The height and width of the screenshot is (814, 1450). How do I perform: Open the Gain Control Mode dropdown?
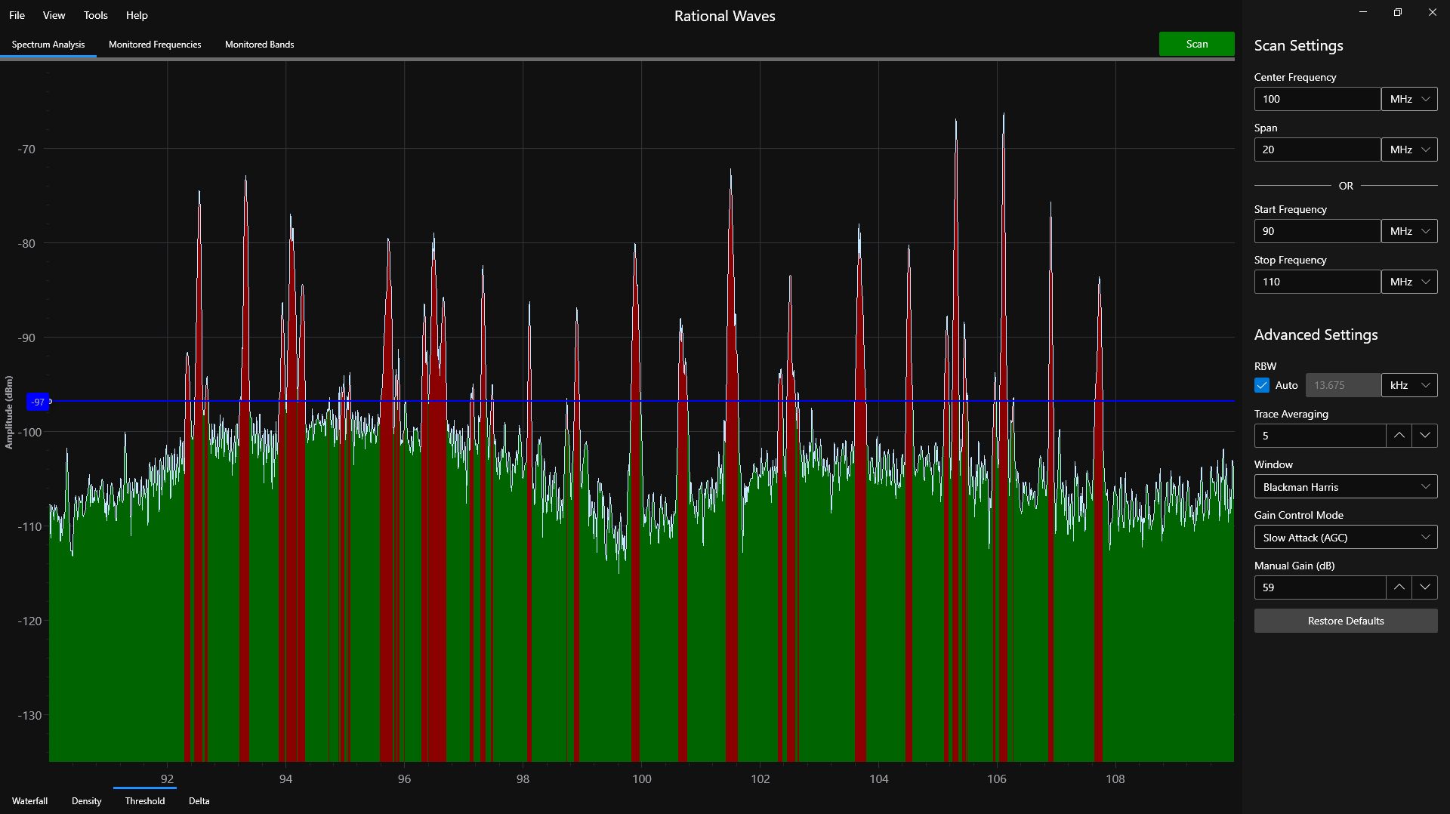click(x=1345, y=537)
